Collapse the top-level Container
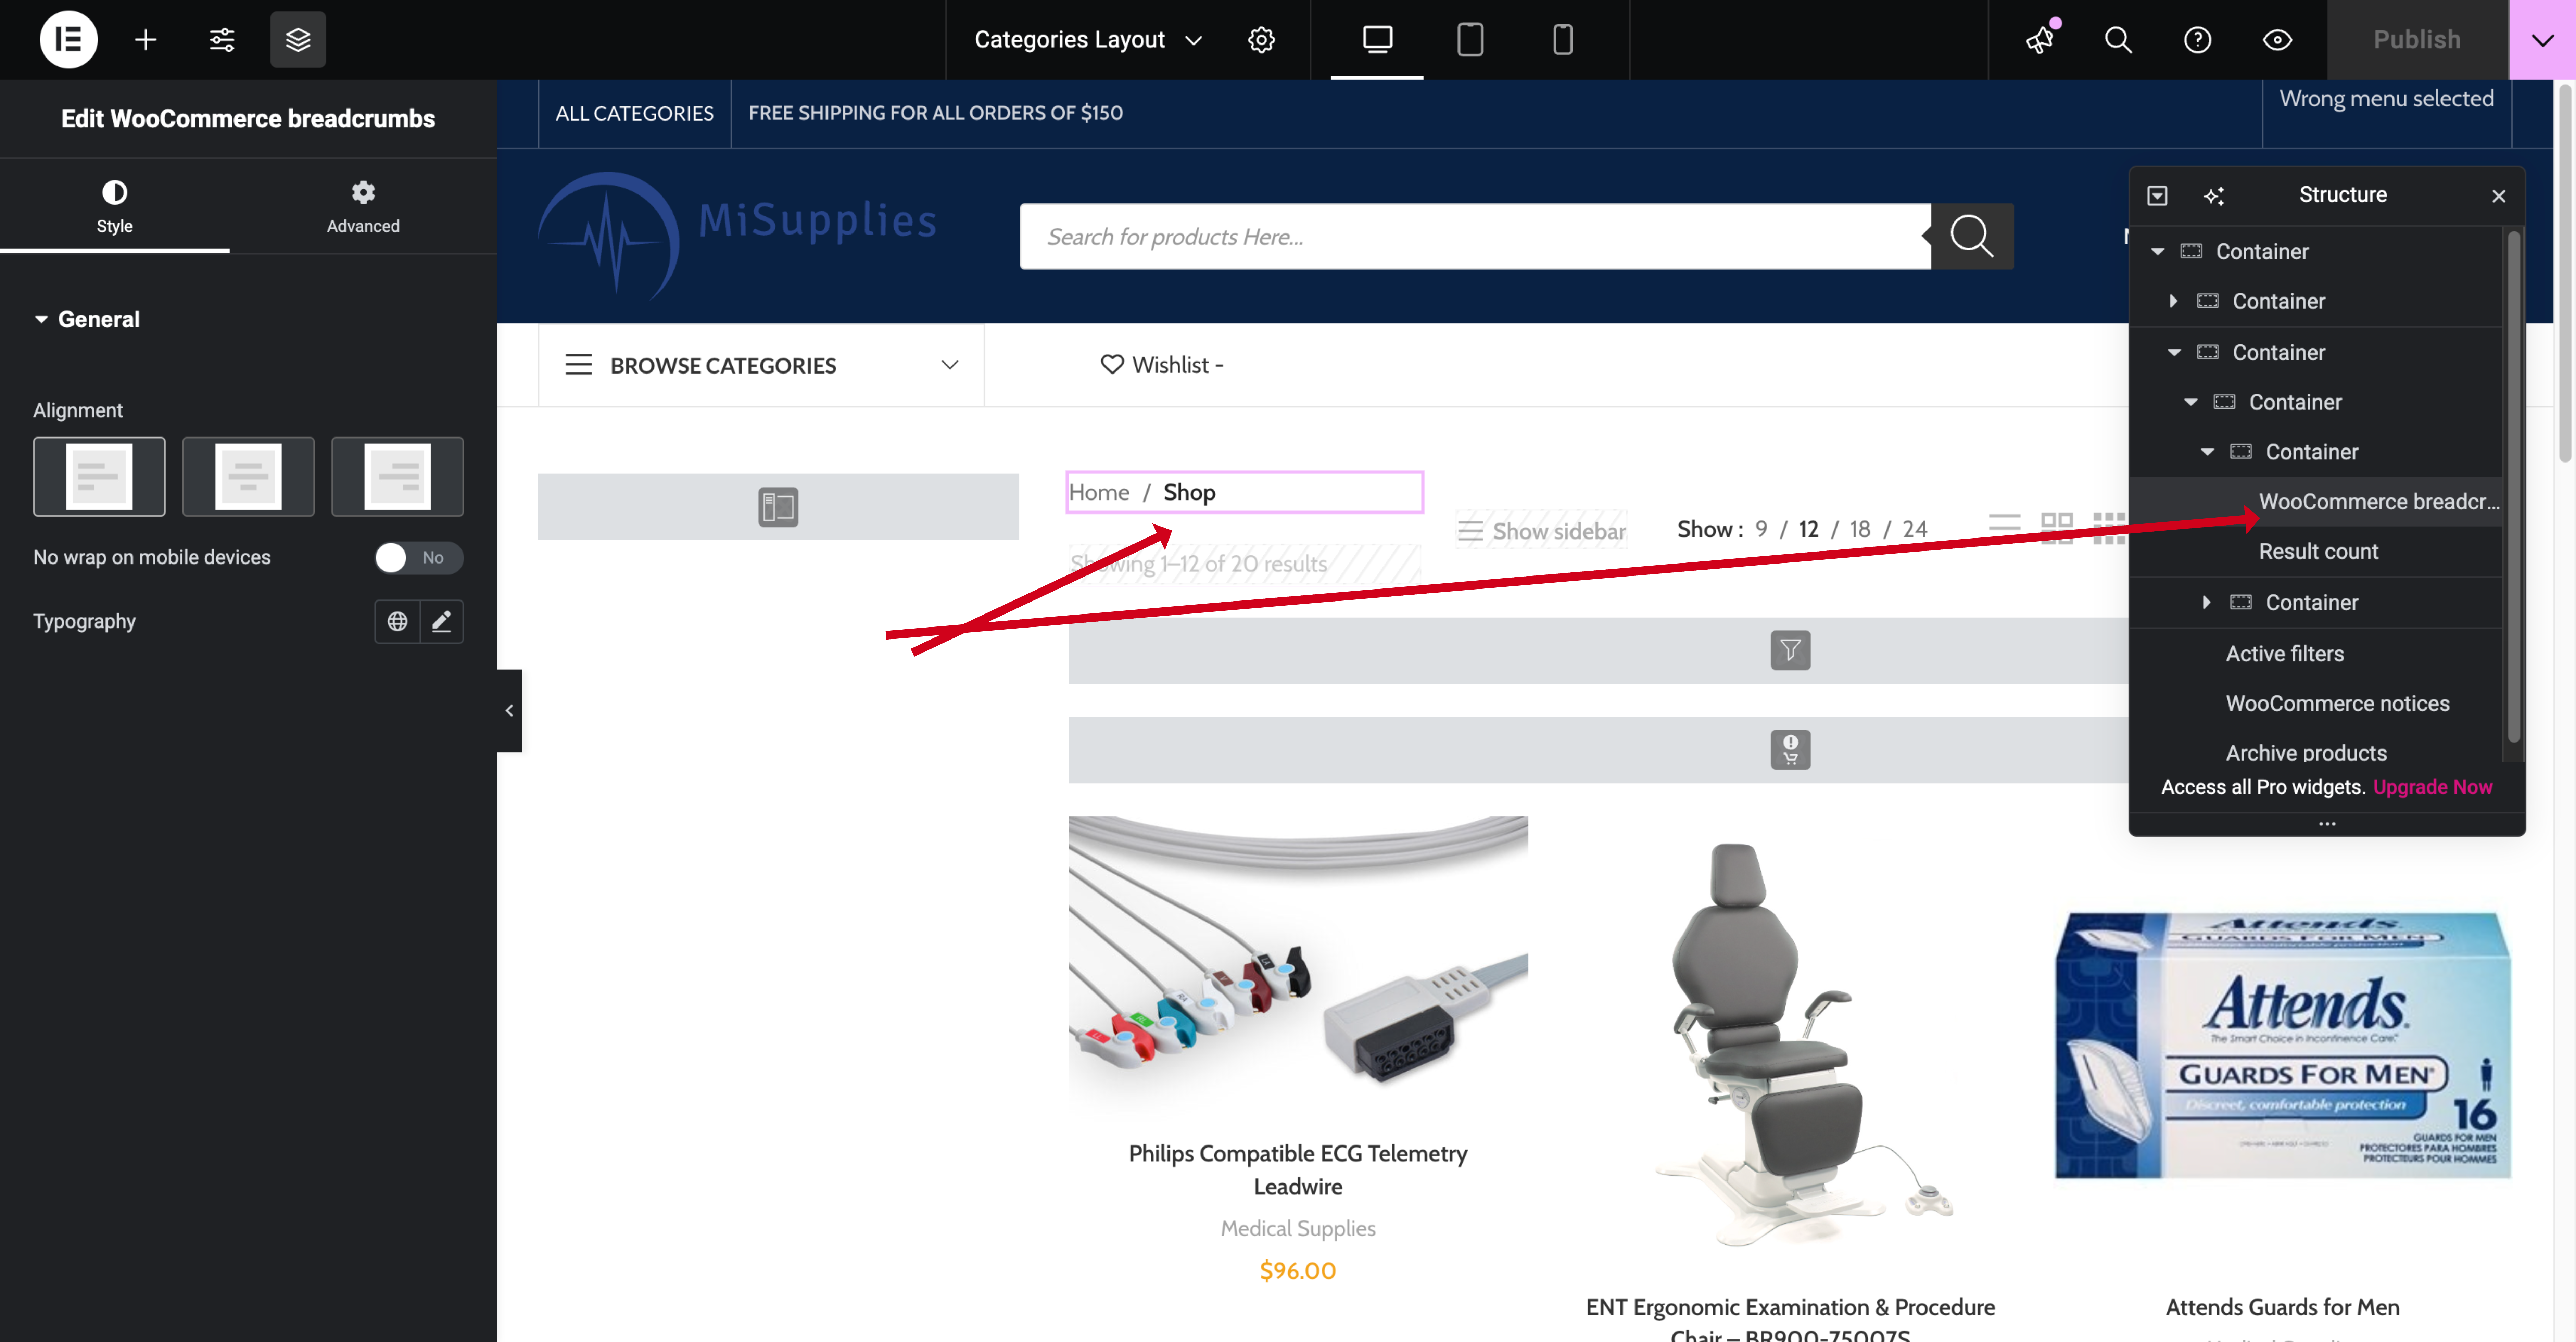 (x=2158, y=252)
